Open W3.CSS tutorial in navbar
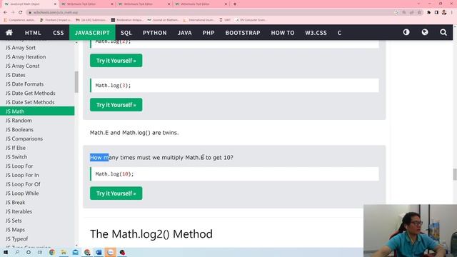457x257 pixels. click(316, 33)
